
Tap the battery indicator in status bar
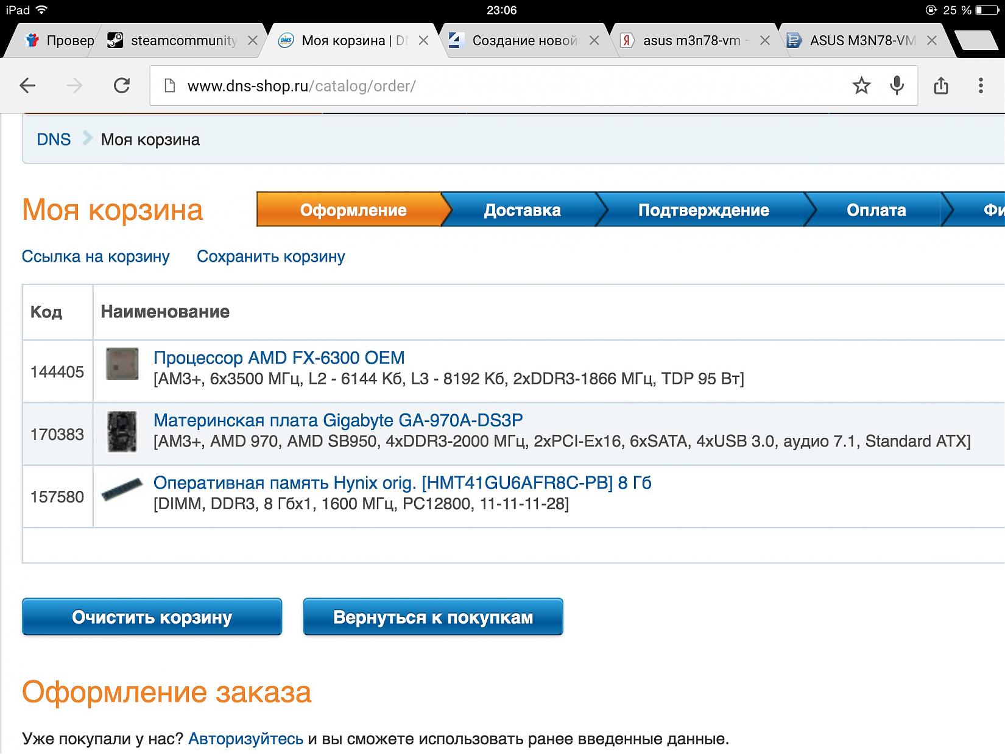pyautogui.click(x=987, y=10)
